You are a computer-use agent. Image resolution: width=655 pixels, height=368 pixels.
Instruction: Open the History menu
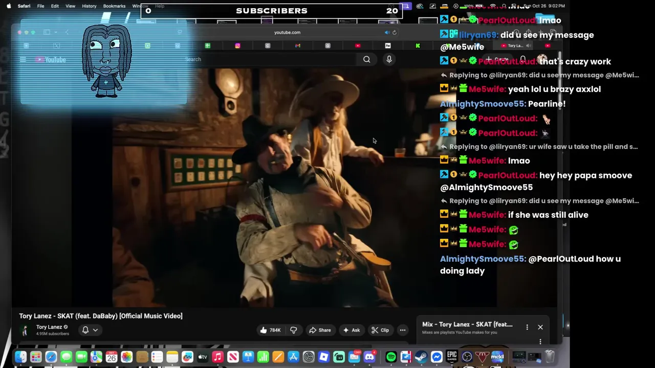(x=89, y=6)
